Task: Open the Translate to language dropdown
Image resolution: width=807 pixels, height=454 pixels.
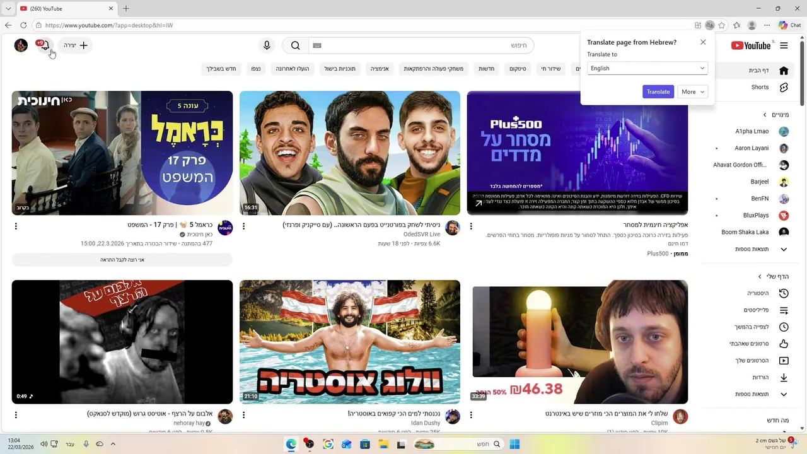Action: point(647,68)
